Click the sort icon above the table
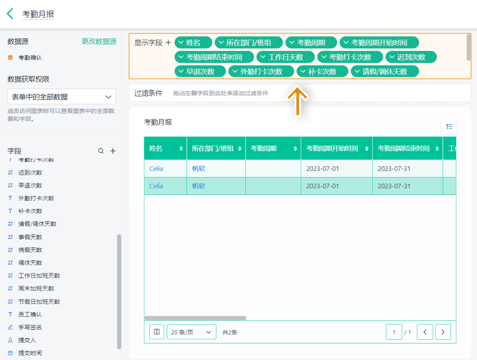Viewport: 477px width, 360px height. [449, 126]
